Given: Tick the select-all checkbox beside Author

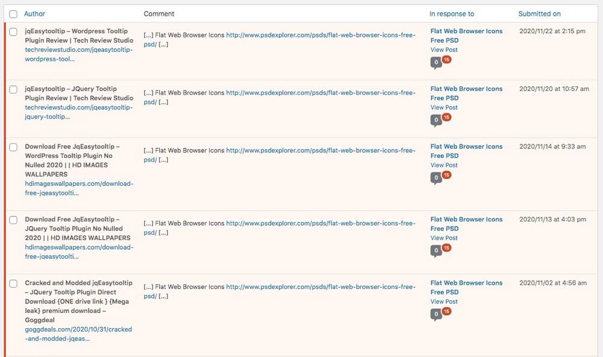Looking at the screenshot, I should pyautogui.click(x=13, y=14).
